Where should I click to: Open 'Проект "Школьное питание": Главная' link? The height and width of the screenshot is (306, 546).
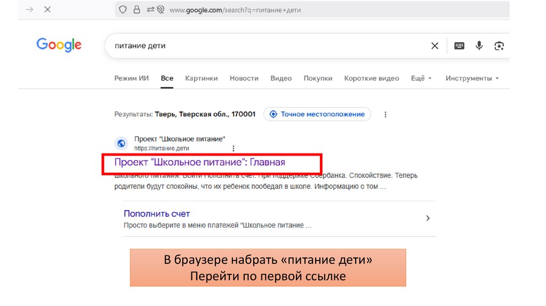pyautogui.click(x=199, y=162)
